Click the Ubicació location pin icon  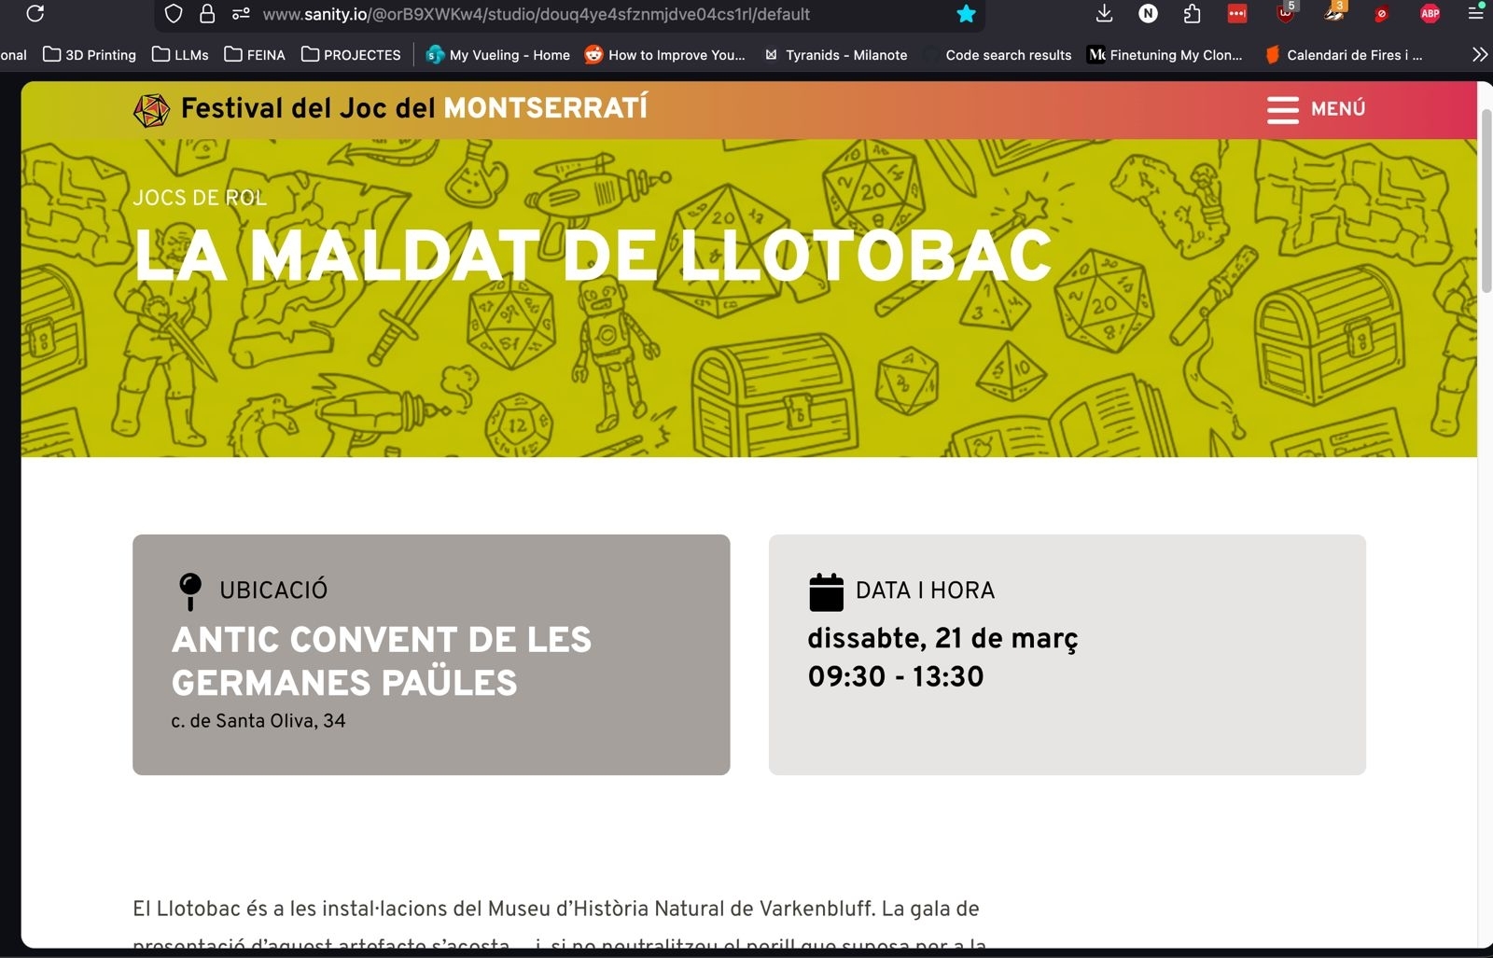(x=190, y=590)
